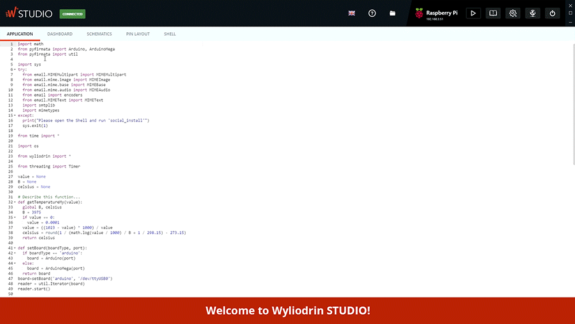Click the green CONNECTED status badge
This screenshot has width=575, height=324.
(72, 14)
